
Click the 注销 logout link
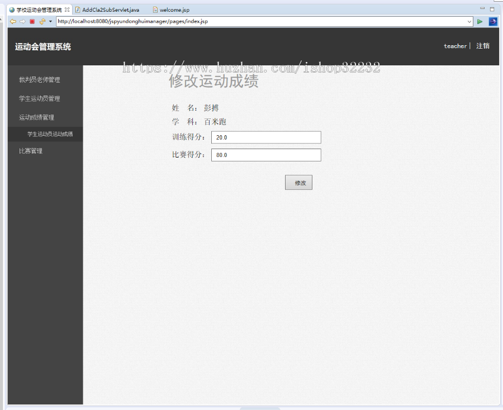point(483,46)
